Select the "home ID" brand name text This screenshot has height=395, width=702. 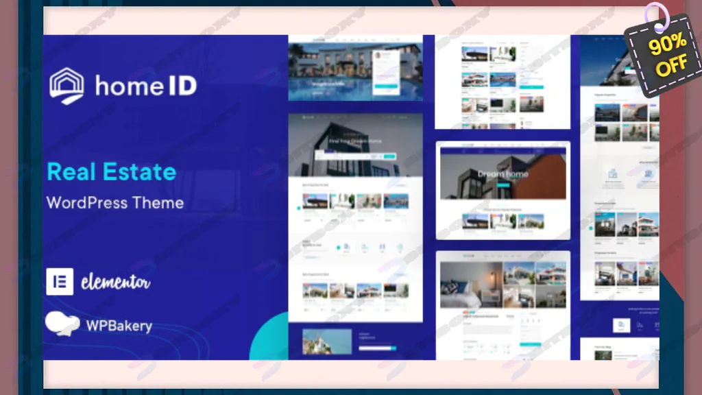(x=146, y=86)
